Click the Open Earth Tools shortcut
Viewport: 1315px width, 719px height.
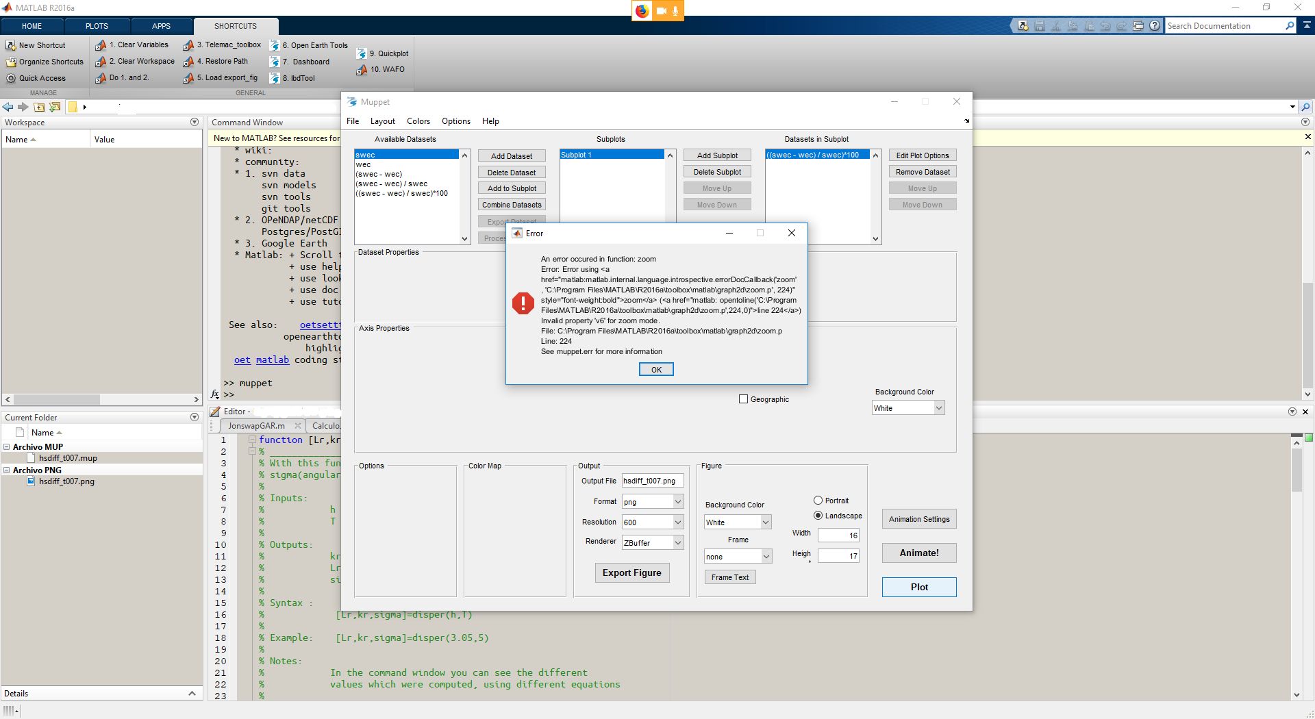tap(275, 45)
